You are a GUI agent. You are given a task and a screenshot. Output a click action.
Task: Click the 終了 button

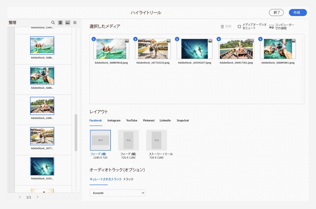tap(276, 12)
